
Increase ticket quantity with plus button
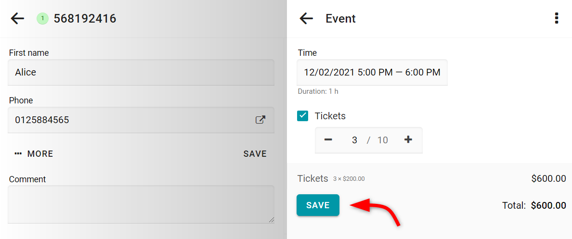pyautogui.click(x=408, y=139)
